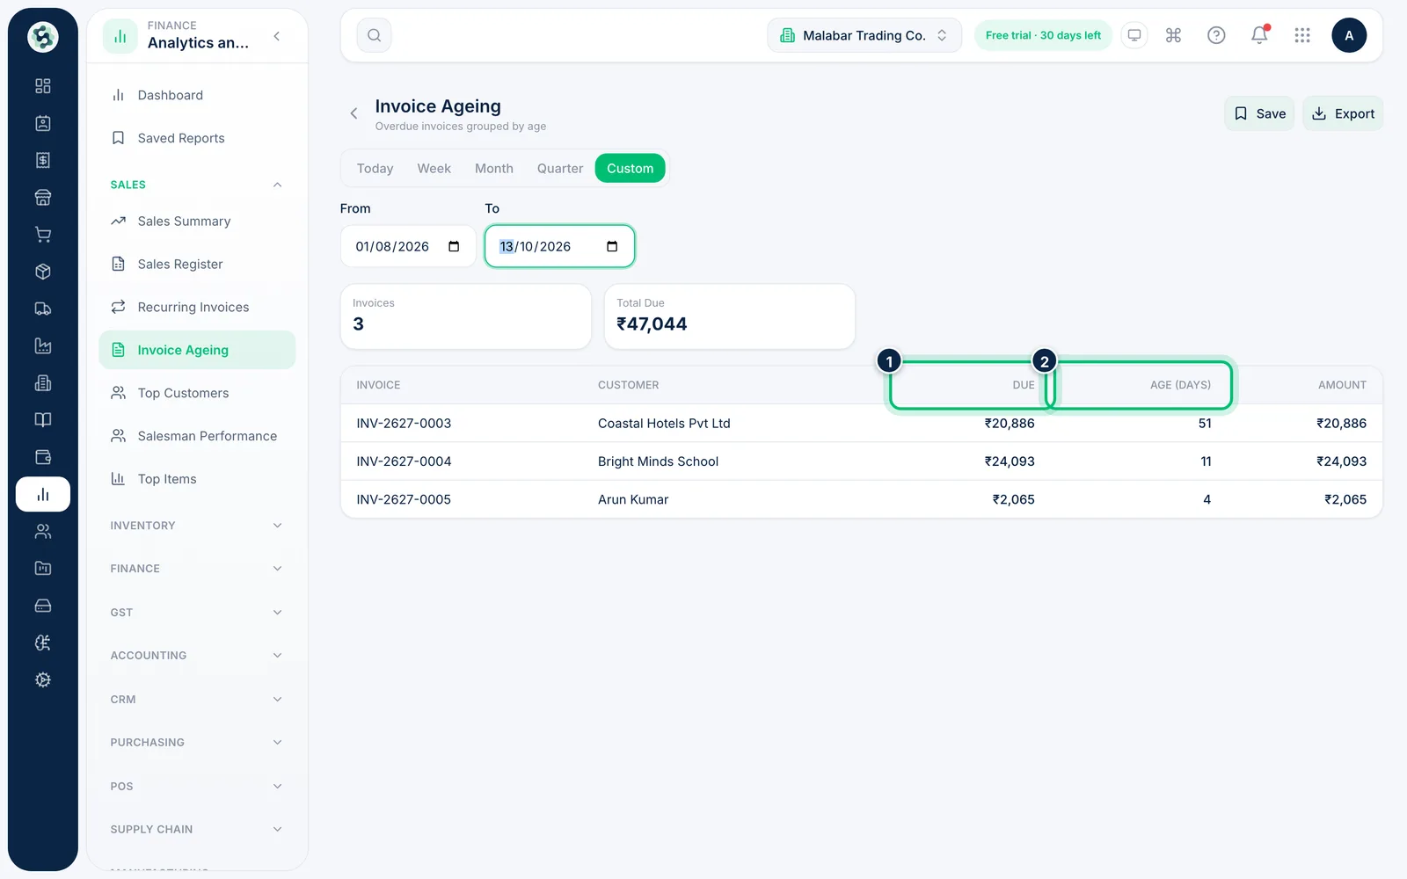Select the Week range tab
The width and height of the screenshot is (1407, 879).
tap(434, 169)
